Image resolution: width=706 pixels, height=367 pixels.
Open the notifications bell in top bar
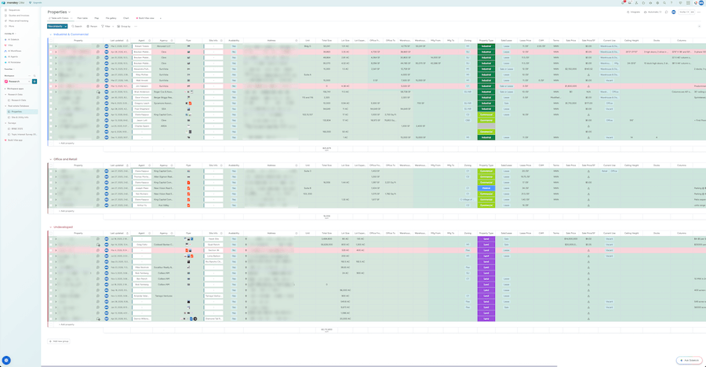coord(623,2)
